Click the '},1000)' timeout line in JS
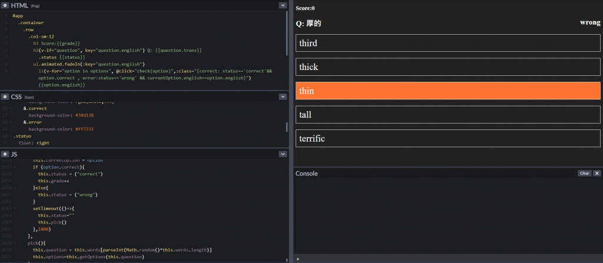 pos(42,229)
